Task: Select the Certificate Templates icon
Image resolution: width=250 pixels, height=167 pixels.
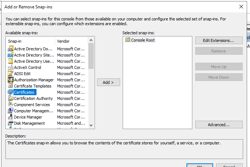Action: point(11,86)
